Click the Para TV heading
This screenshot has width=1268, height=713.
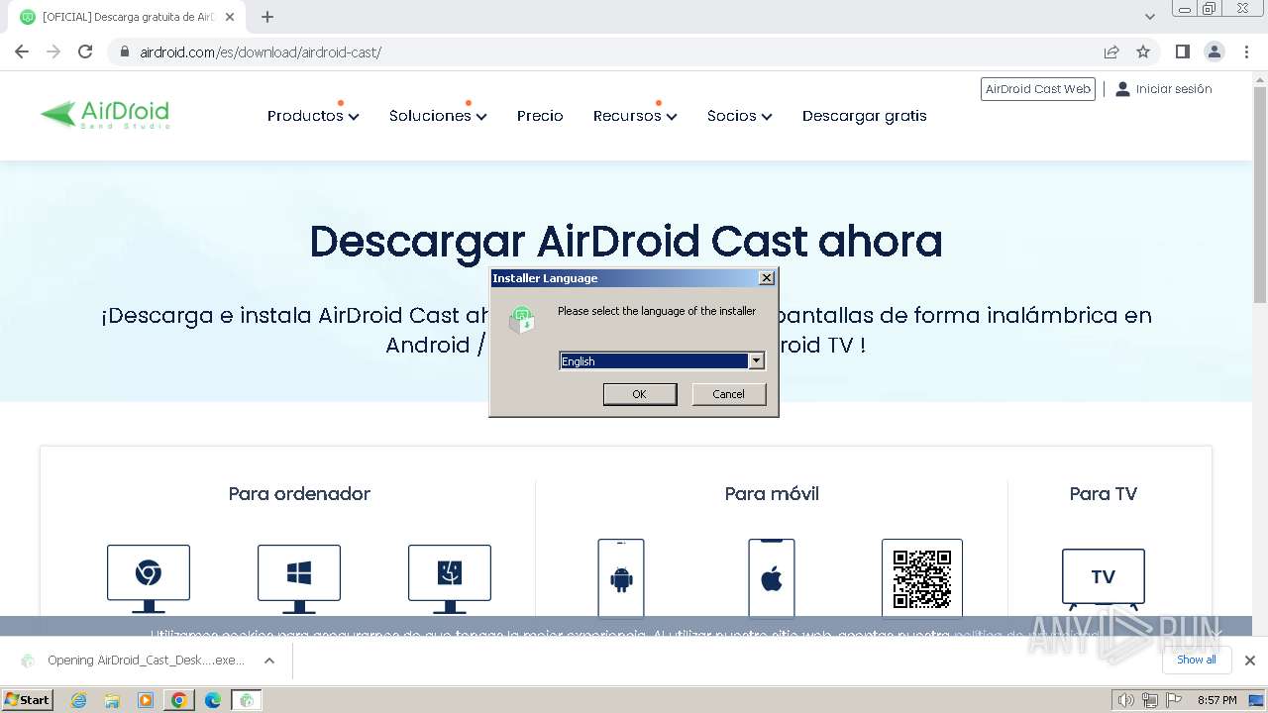[x=1104, y=494]
